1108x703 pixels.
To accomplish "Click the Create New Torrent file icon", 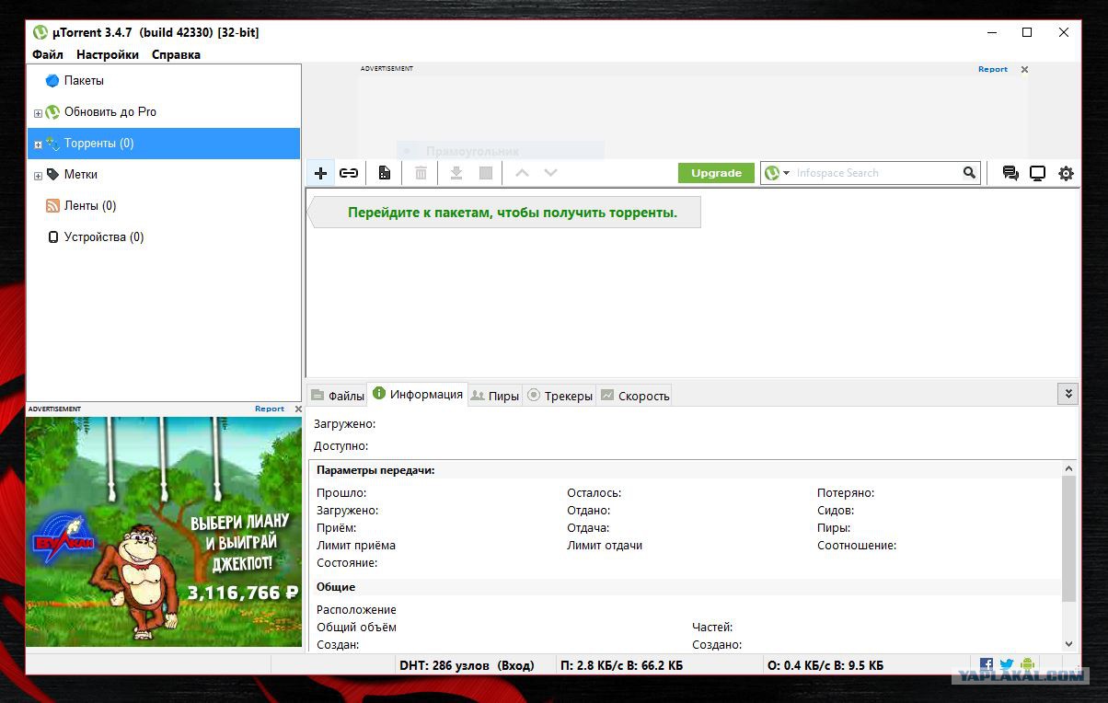I will pyautogui.click(x=385, y=173).
